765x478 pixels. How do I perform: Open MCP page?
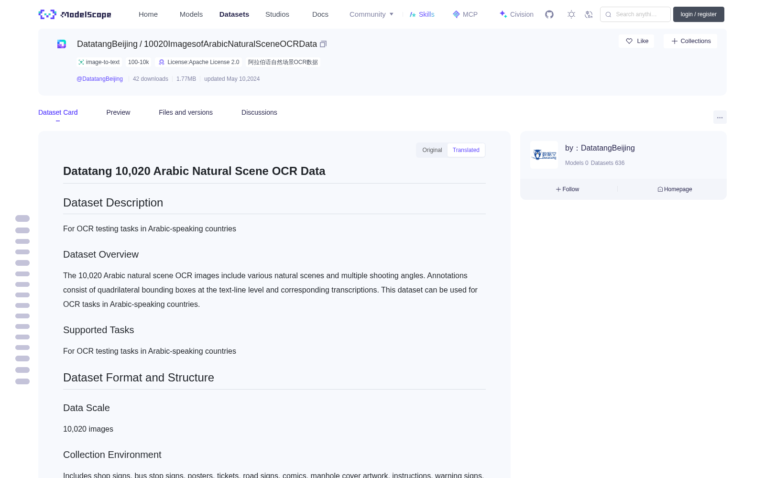(x=465, y=14)
